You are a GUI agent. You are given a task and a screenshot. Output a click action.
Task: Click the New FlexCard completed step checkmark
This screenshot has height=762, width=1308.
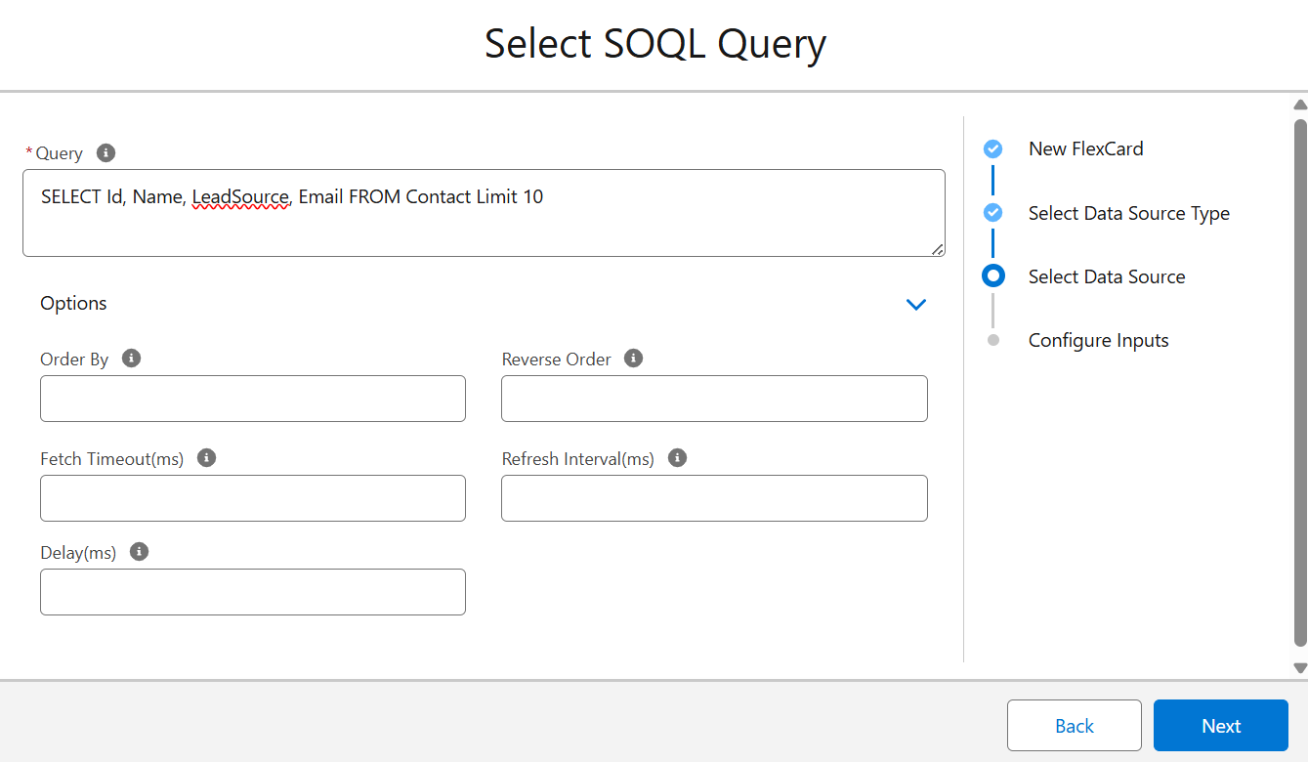tap(992, 148)
